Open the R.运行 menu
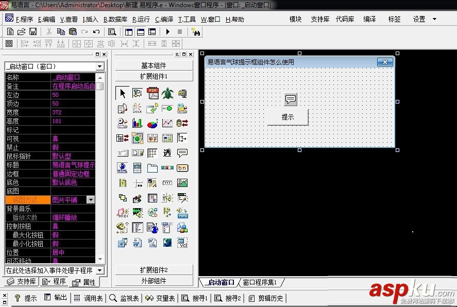Viewport: 457px width, 307px height. click(141, 19)
